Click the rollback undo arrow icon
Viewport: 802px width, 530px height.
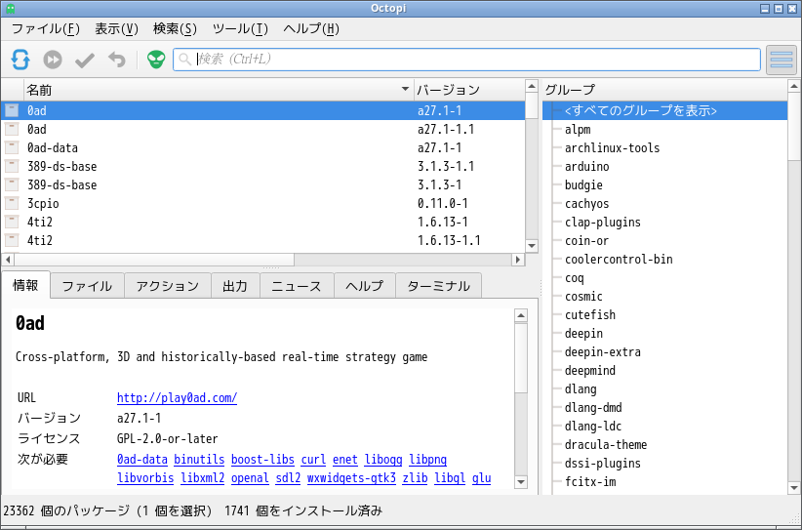click(x=117, y=60)
